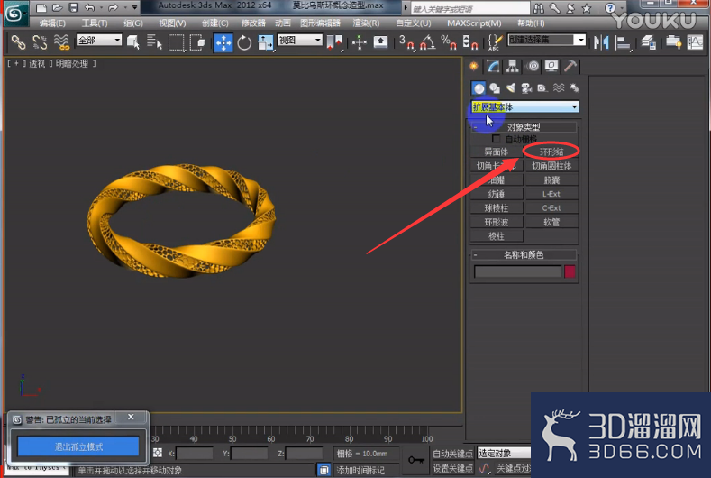Toggle the Angle Snap button
Image resolution: width=711 pixels, height=478 pixels.
pyautogui.click(x=427, y=42)
